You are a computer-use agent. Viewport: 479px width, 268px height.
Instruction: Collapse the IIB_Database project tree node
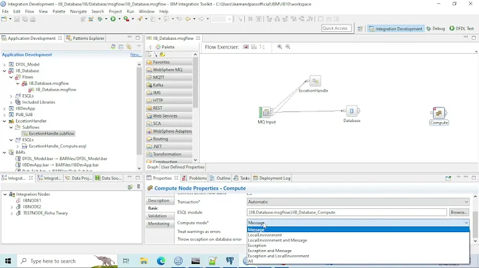4,71
